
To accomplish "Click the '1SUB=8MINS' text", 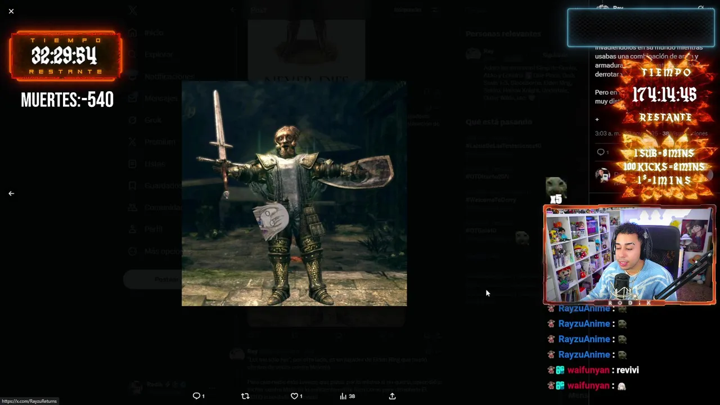I will (x=664, y=153).
